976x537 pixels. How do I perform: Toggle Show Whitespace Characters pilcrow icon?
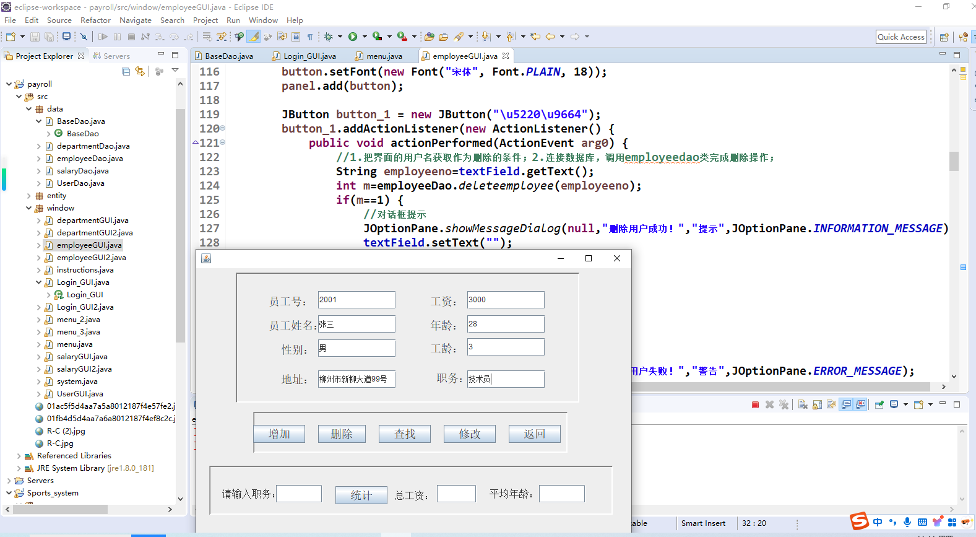click(310, 37)
